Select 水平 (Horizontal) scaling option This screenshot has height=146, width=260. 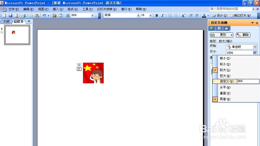pos(236,87)
